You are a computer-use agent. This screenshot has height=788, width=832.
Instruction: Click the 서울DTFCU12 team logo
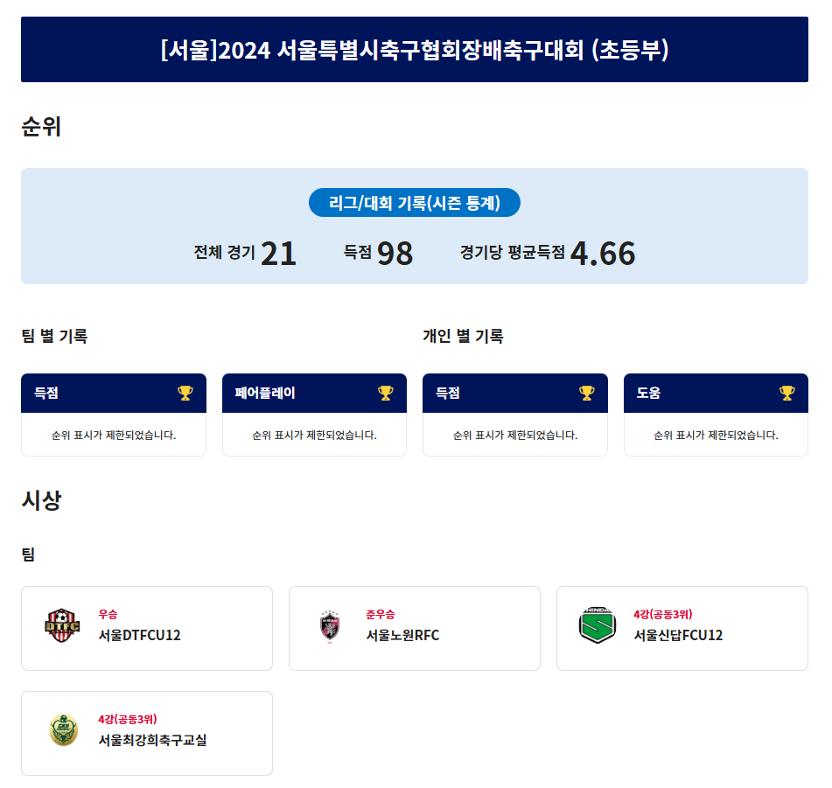pyautogui.click(x=62, y=626)
